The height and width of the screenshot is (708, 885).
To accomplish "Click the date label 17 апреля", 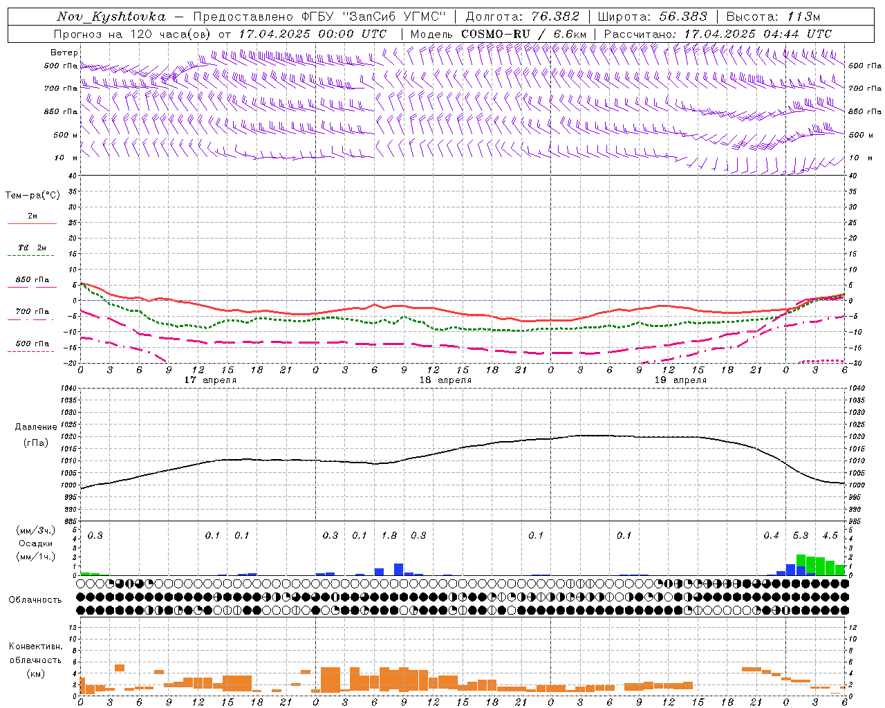I will [210, 380].
